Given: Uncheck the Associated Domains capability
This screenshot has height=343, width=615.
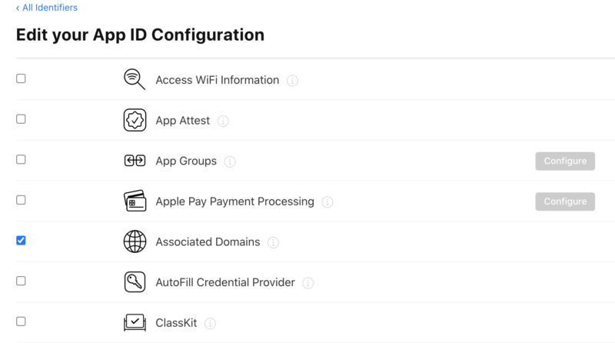Looking at the screenshot, I should [21, 241].
